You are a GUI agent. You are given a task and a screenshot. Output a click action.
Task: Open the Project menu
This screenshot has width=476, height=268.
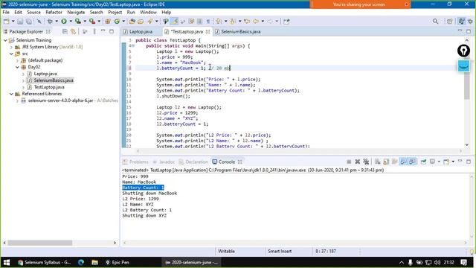[115, 12]
